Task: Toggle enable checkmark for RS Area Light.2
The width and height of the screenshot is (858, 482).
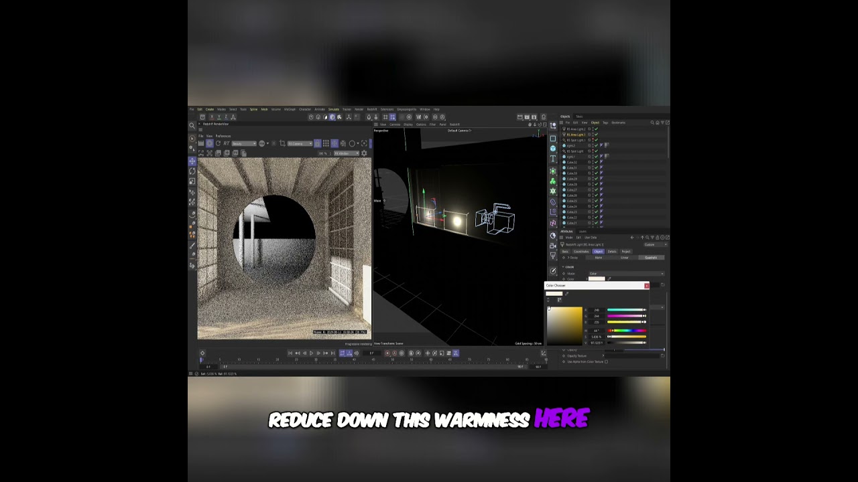Action: [x=596, y=129]
